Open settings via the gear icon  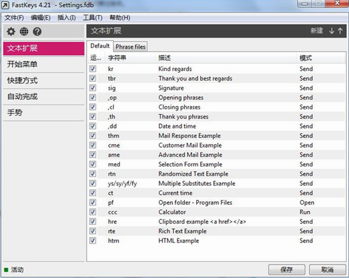click(x=10, y=31)
